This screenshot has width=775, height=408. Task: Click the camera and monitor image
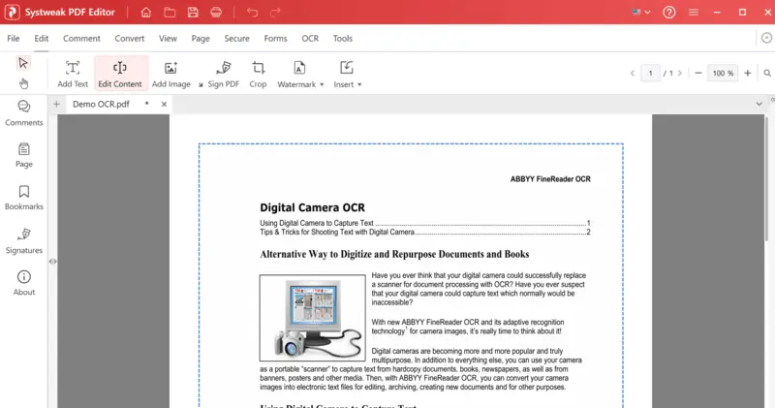[312, 318]
